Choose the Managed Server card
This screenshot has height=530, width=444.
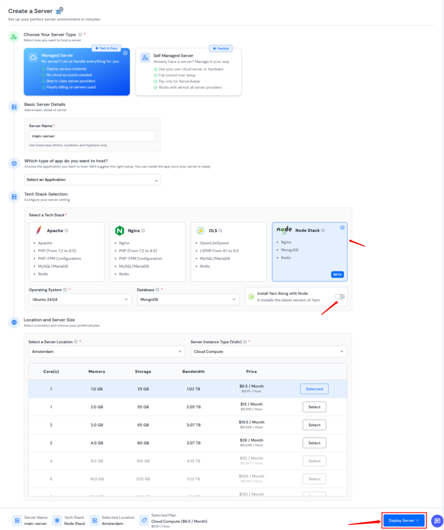click(76, 71)
